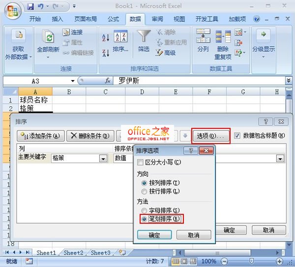Expand Quick Access Toolbar customize arrow
Viewport: 295px width, 267px height.
(74, 6)
